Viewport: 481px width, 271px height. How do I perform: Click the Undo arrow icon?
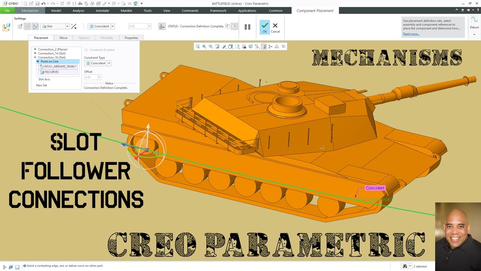pyautogui.click(x=43, y=4)
